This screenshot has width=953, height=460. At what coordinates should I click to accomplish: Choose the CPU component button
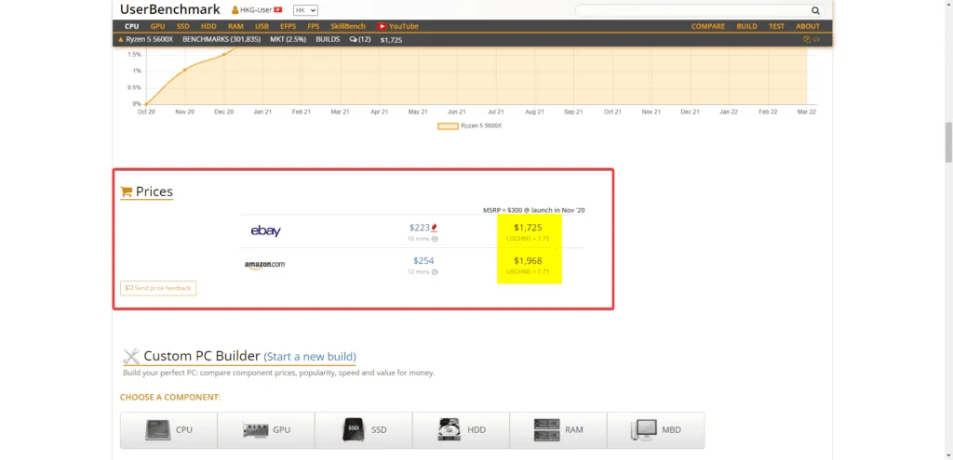[169, 429]
